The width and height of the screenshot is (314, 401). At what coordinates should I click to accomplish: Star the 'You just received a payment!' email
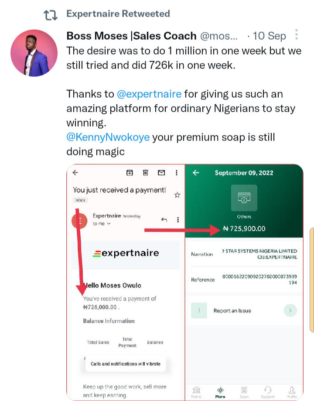click(x=177, y=195)
